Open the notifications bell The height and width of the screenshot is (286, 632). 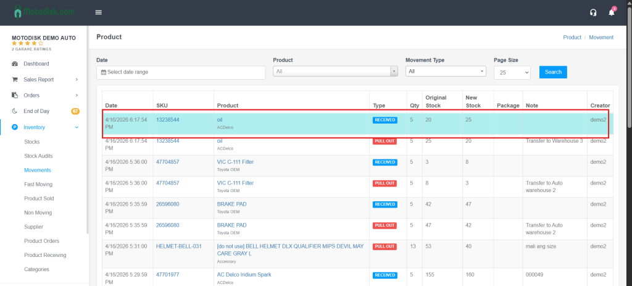612,12
